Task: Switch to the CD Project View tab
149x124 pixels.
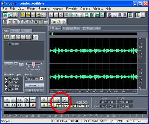Action: pos(91,29)
